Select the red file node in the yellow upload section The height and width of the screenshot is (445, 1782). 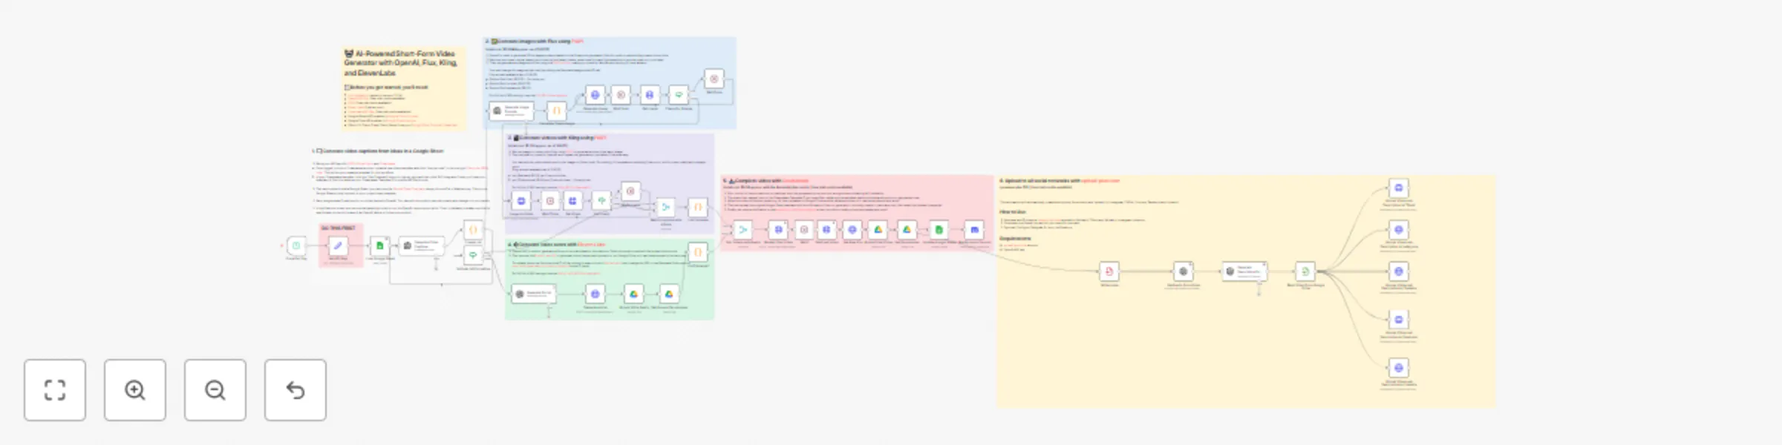coord(1109,271)
